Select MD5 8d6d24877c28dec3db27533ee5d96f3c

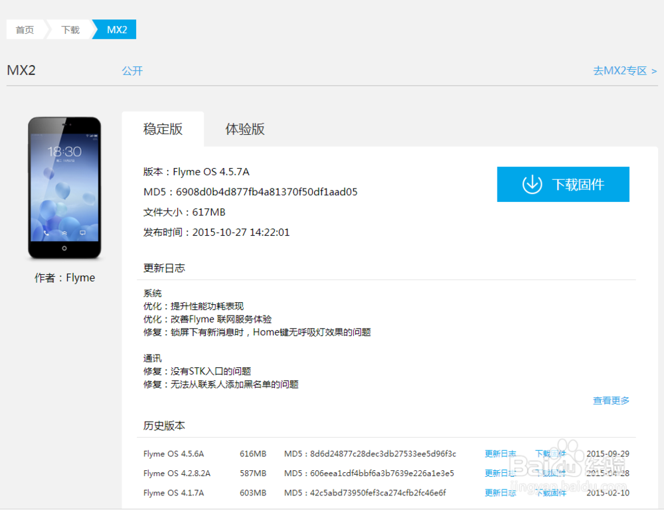point(383,454)
